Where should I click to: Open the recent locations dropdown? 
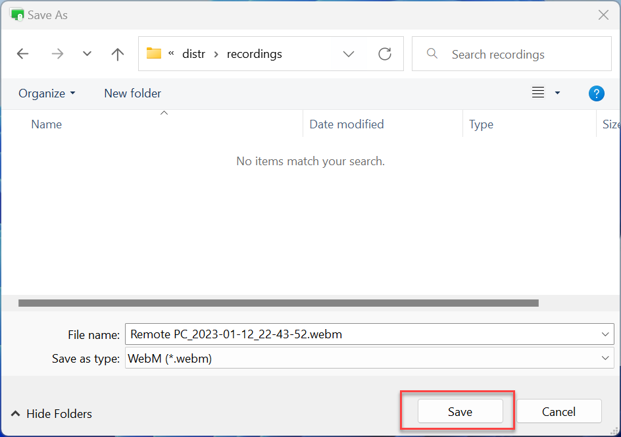click(87, 54)
